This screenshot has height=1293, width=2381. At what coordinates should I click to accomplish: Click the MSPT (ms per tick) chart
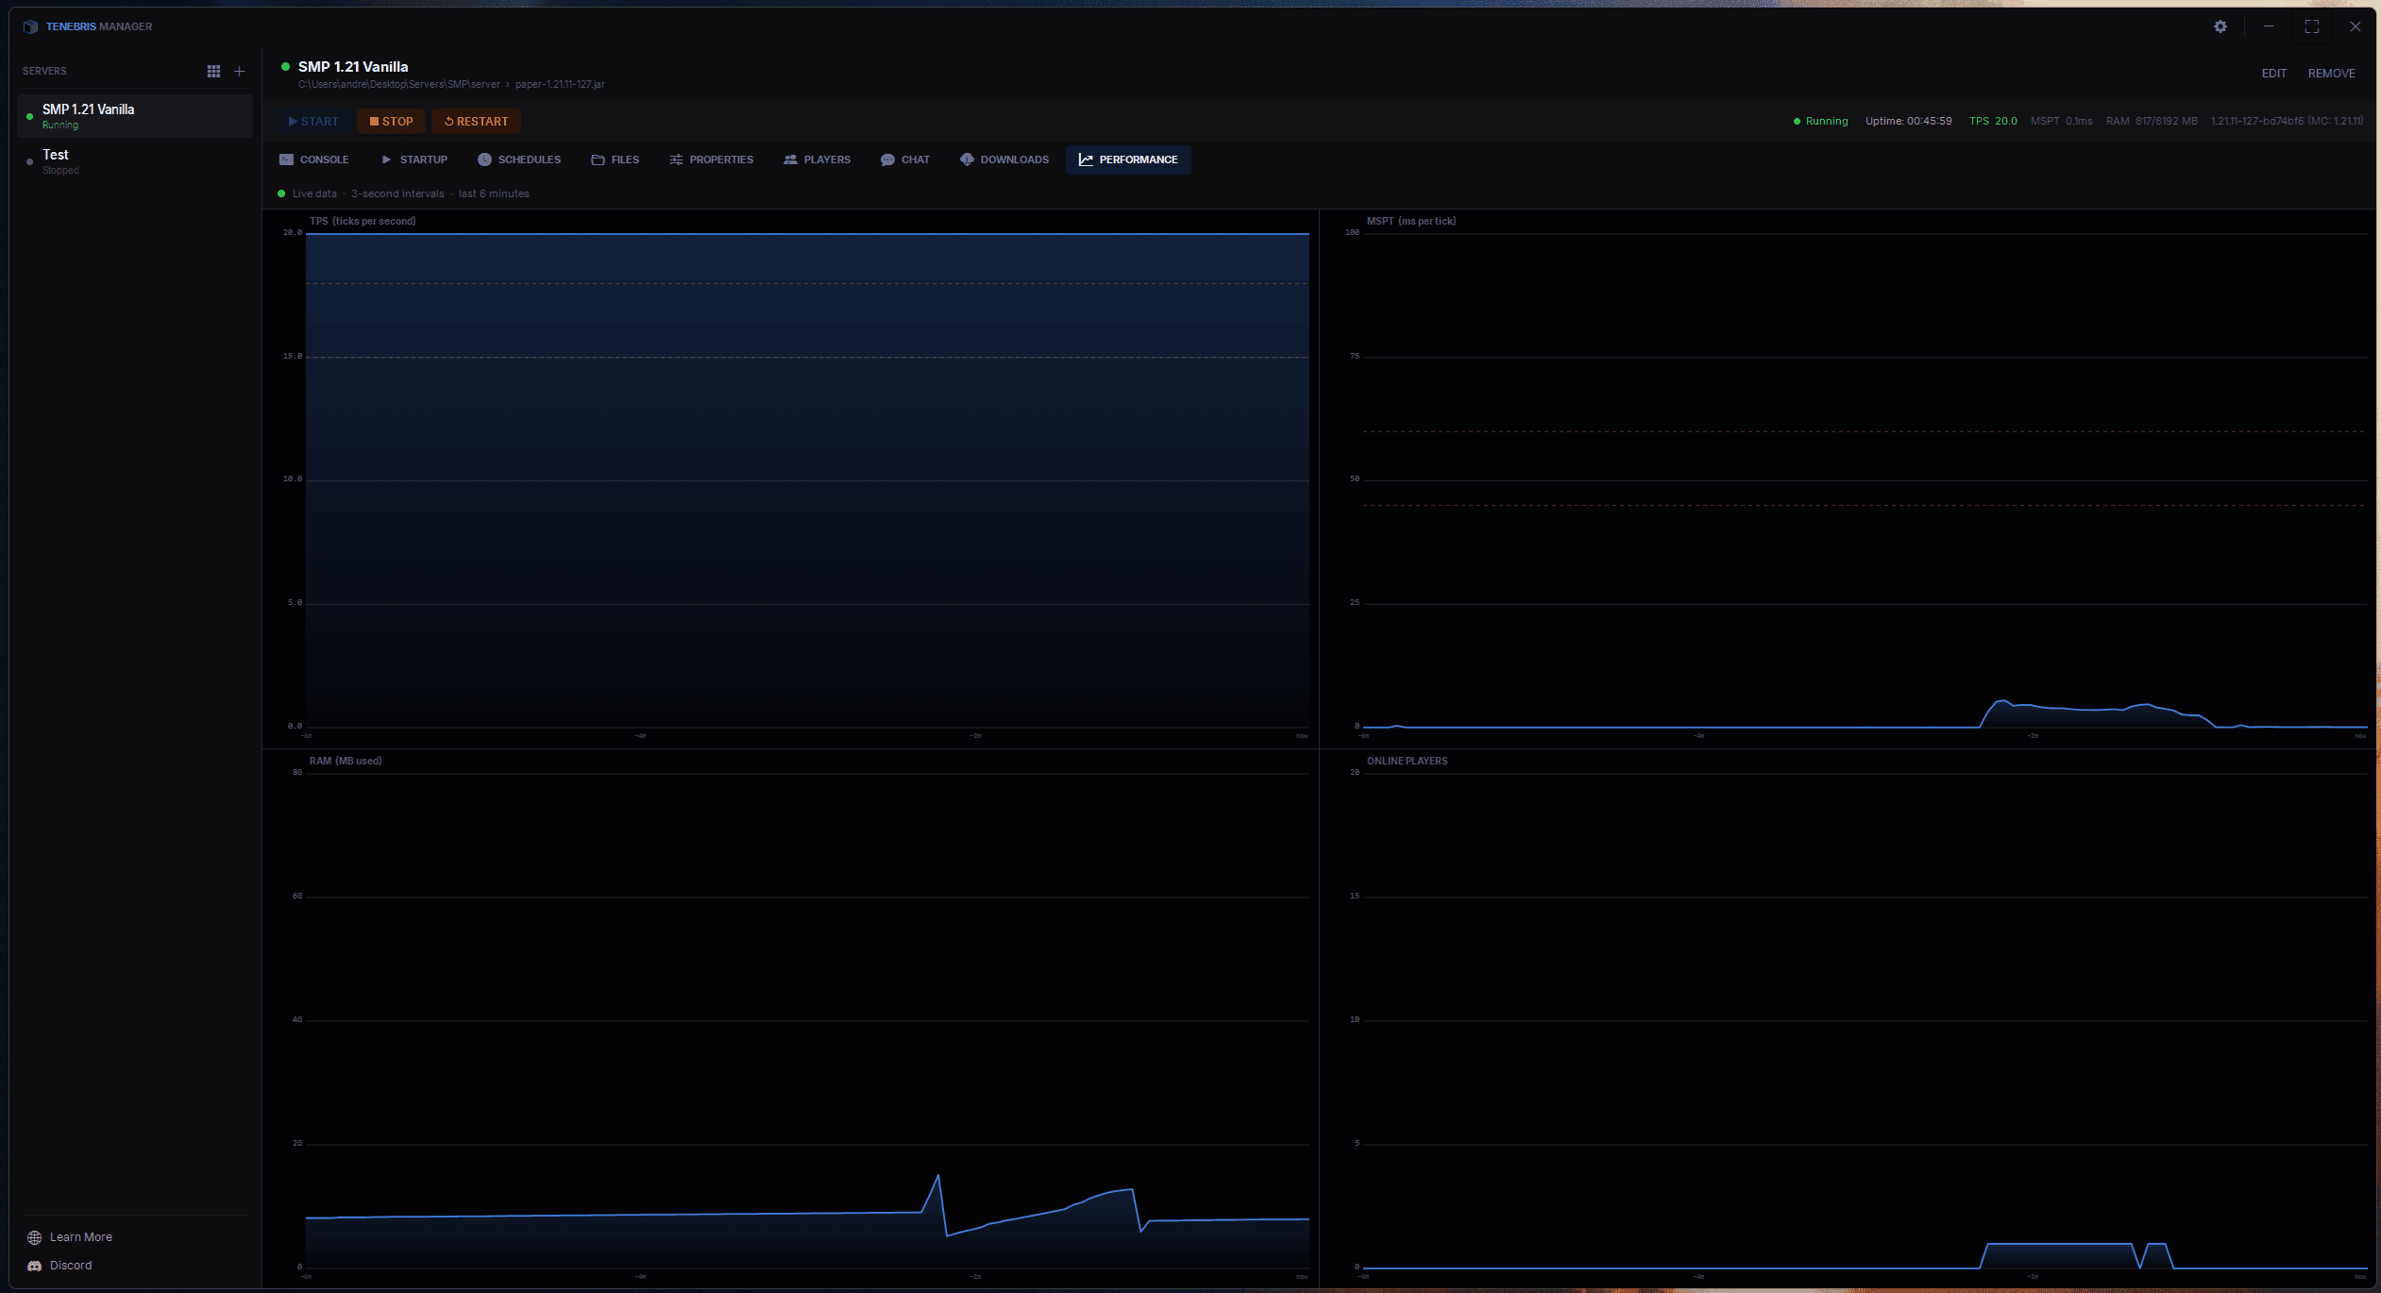click(1848, 479)
